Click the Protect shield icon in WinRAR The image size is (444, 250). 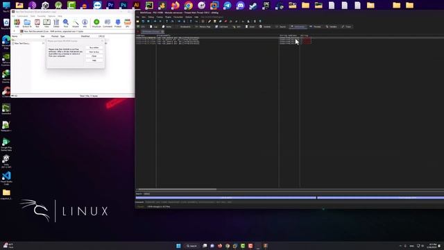click(118, 23)
